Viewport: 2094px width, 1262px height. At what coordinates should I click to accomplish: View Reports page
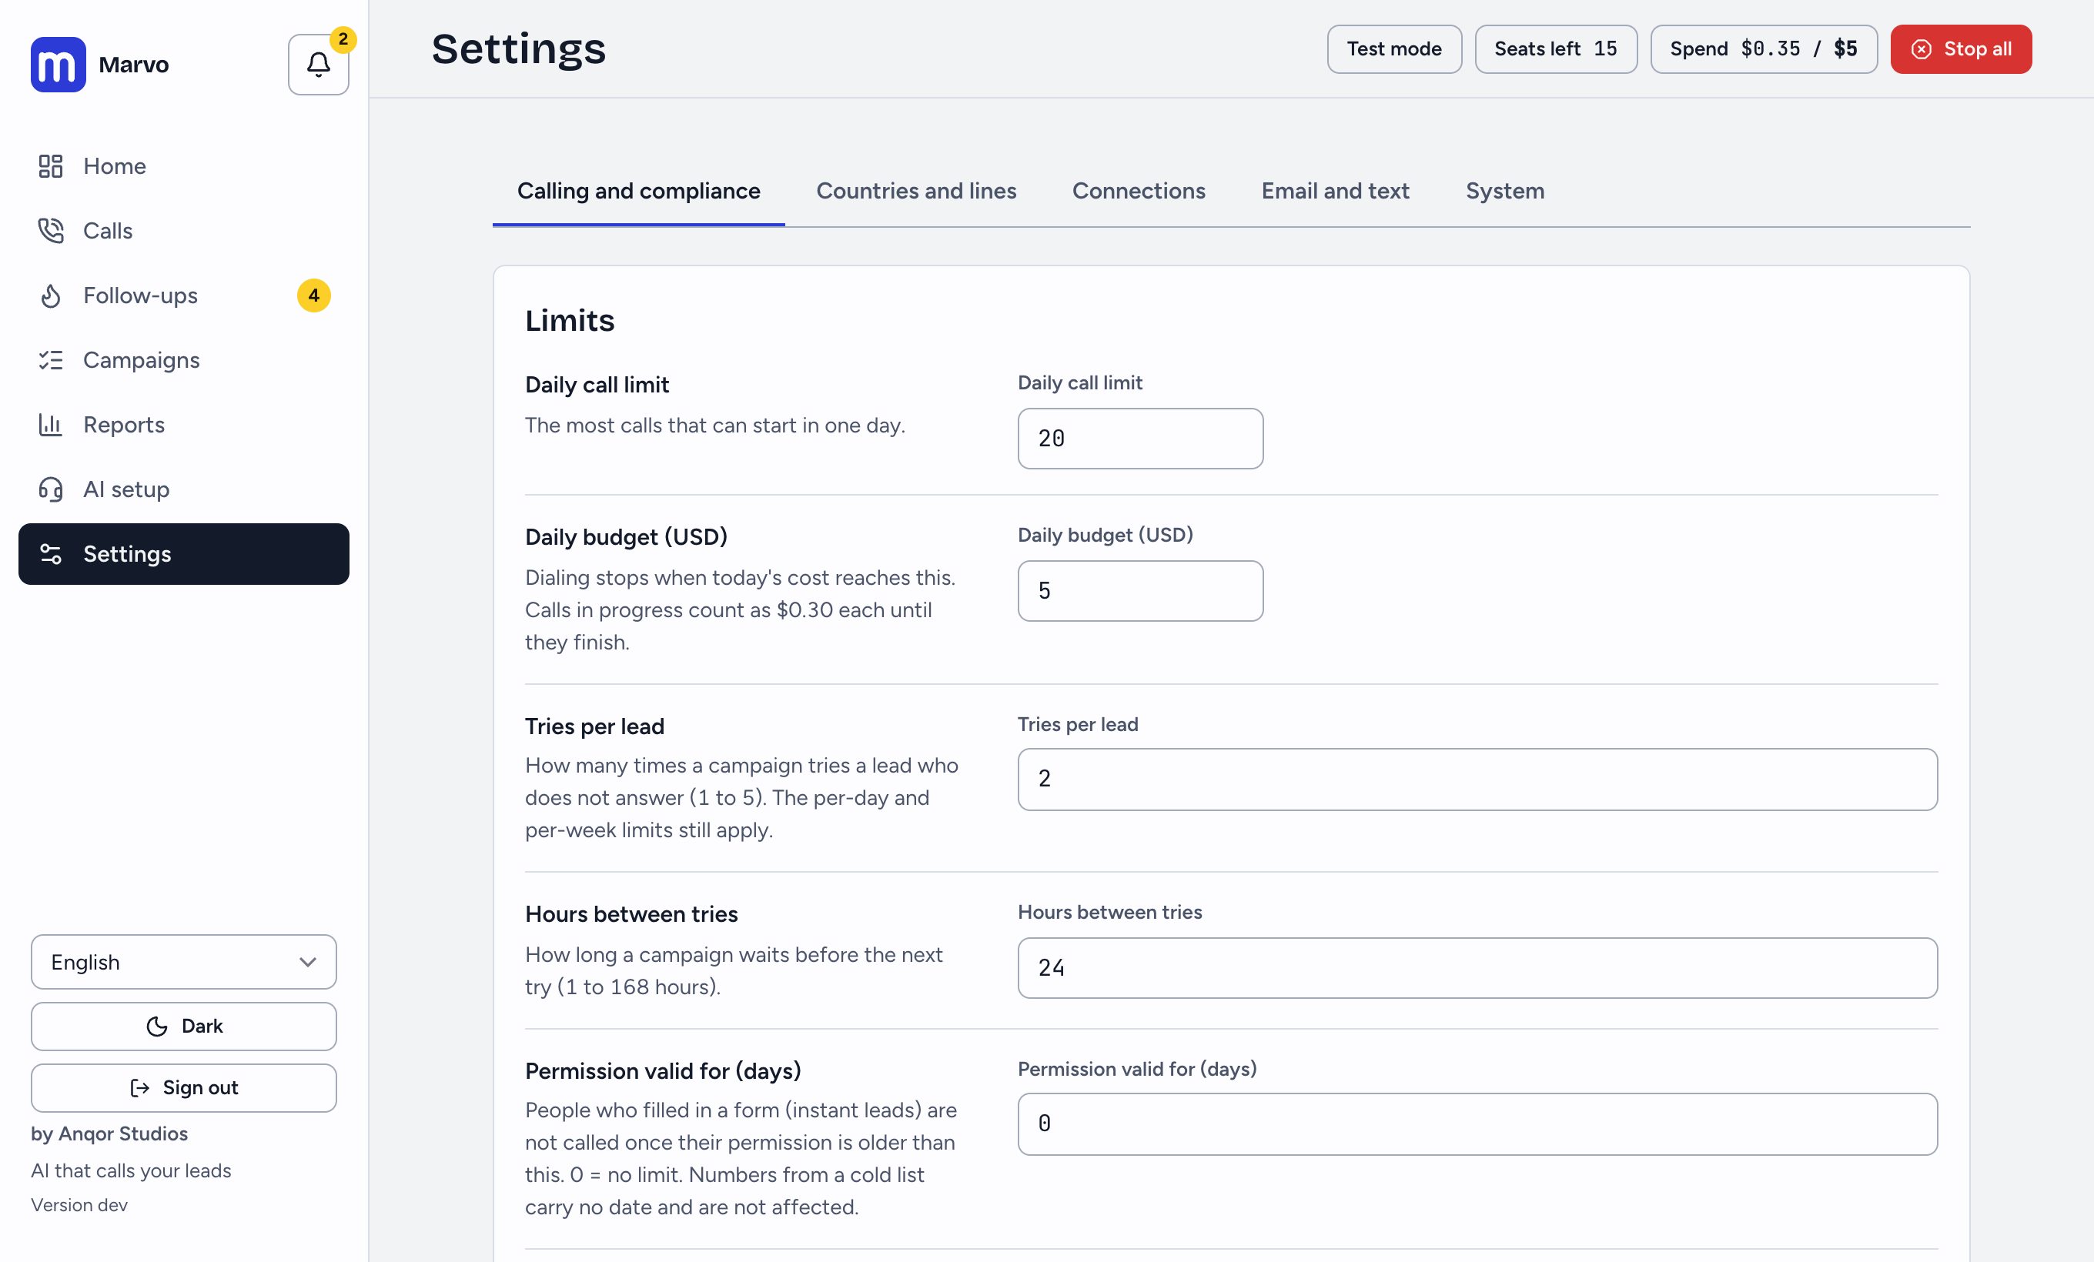pos(183,425)
